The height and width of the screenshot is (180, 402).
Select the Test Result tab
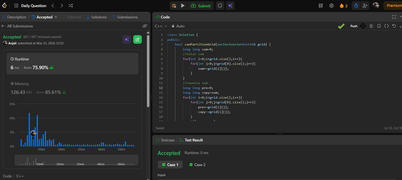coord(191,140)
